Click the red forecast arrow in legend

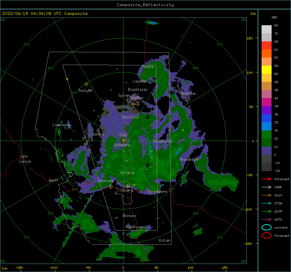pos(266,179)
